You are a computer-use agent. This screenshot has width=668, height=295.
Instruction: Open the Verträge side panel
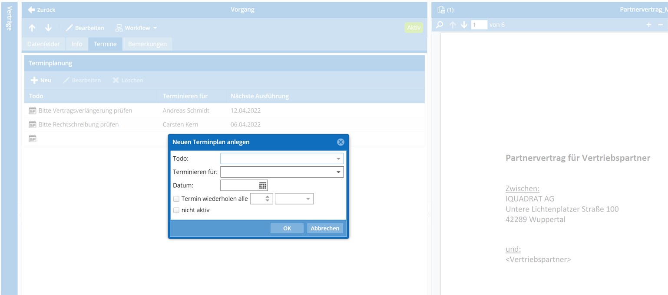coord(9,147)
